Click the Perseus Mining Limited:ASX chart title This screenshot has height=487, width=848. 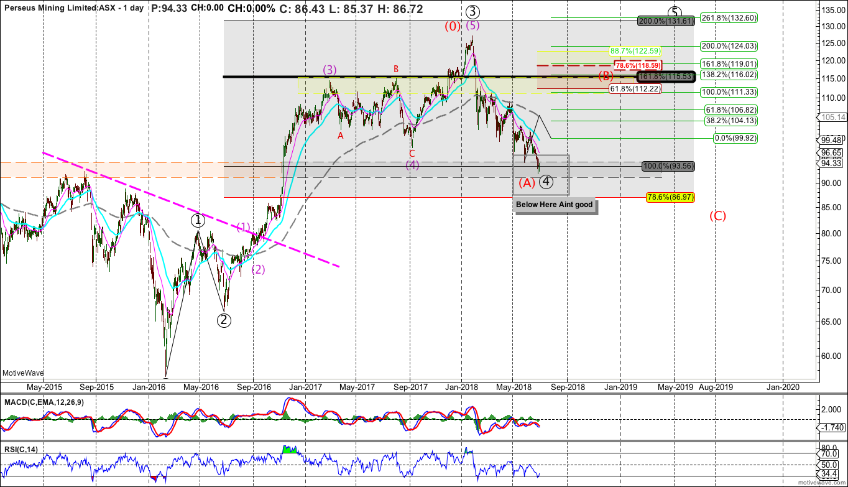(x=73, y=10)
